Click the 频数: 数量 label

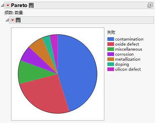click(14, 13)
